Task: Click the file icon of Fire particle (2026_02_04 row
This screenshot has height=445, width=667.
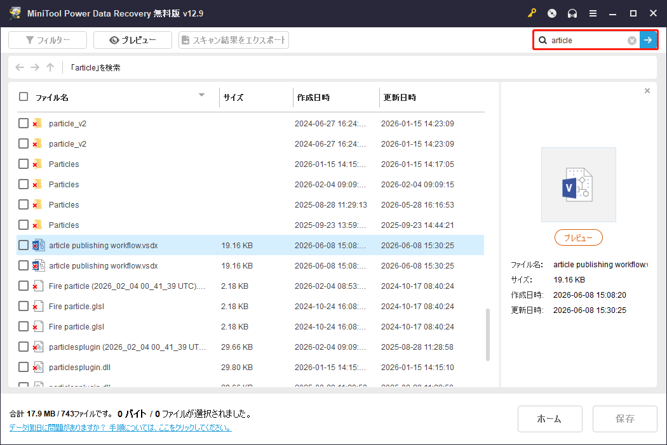Action: tap(38, 286)
